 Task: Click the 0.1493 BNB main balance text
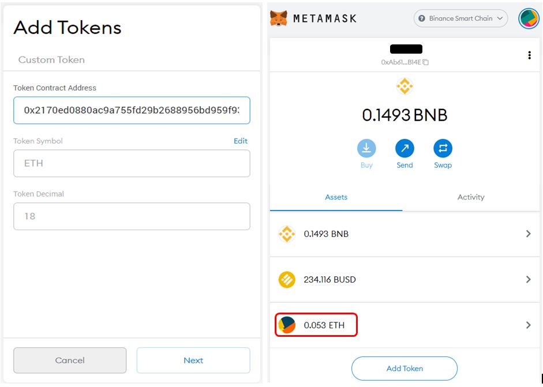405,115
